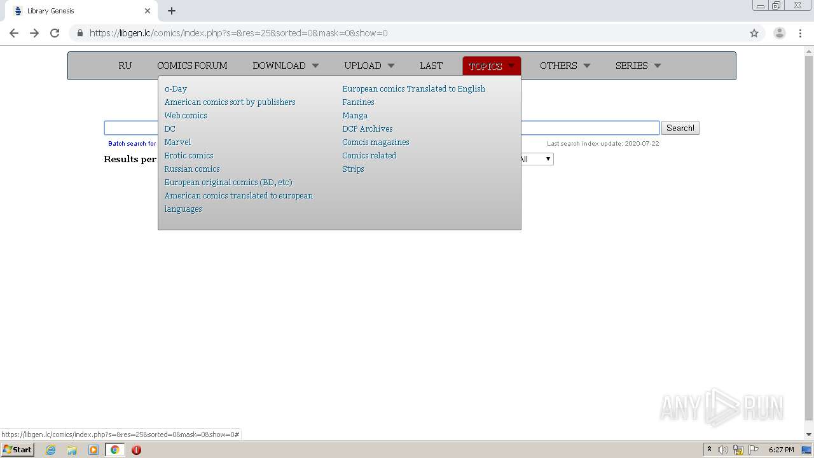This screenshot has width=814, height=458.
Task: Open media player from taskbar
Action: coord(93,450)
